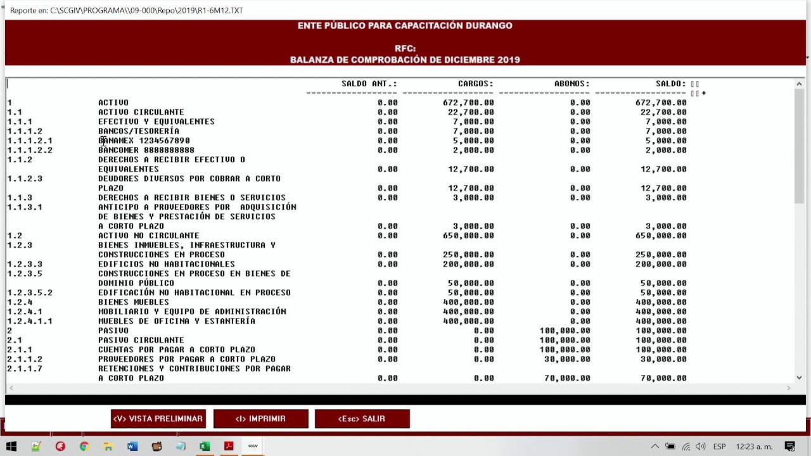Select EDIFICIOS NO HABITACIONALES row
Viewport: 811px width, 456px height.
coord(167,264)
